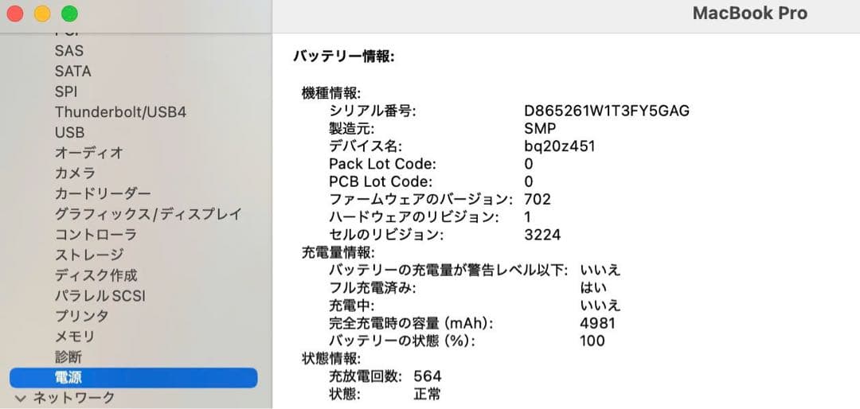This screenshot has height=409, width=860.
Task: Click battery condition value 100
Action: [592, 341]
